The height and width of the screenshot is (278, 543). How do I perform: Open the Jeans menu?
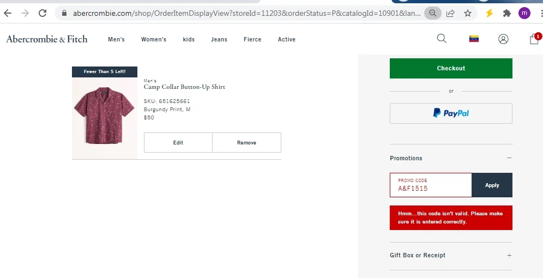(x=219, y=39)
